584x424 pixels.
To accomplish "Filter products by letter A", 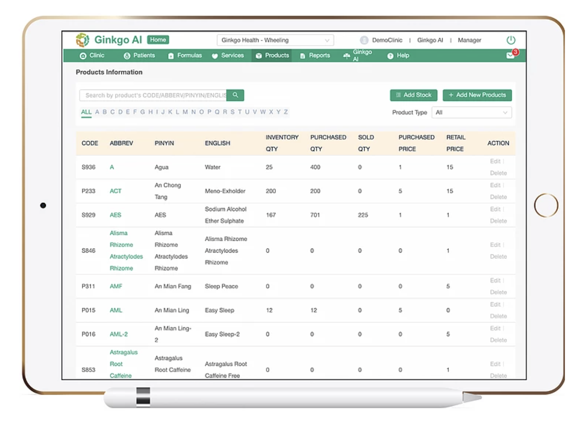I will (97, 112).
